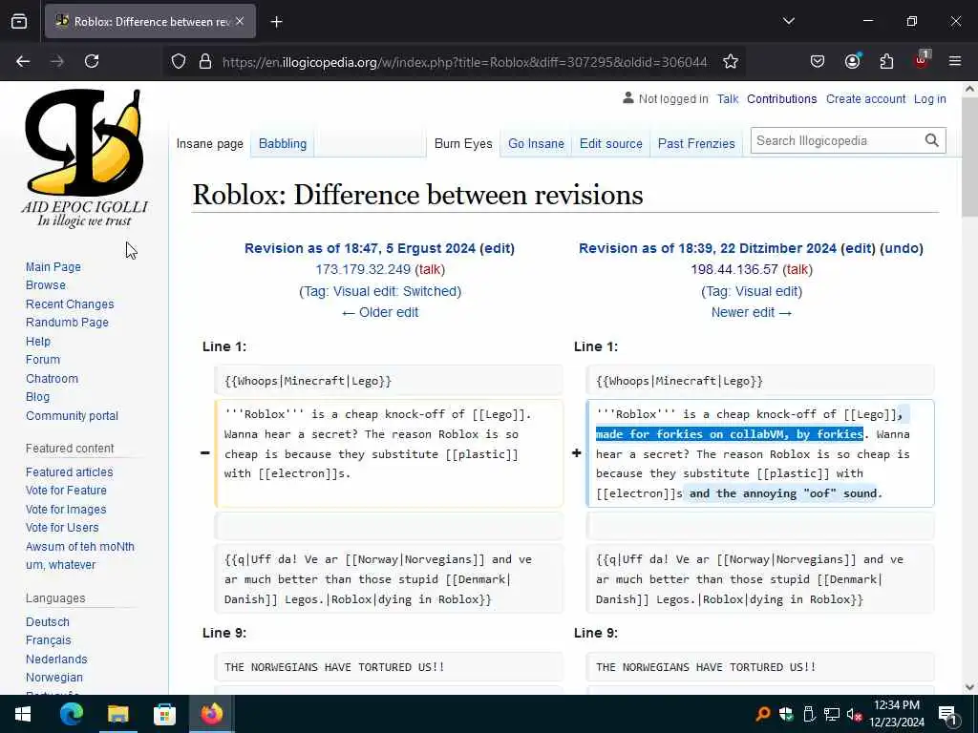Open Microsoft Store from taskbar
Image resolution: width=978 pixels, height=733 pixels.
click(x=164, y=714)
